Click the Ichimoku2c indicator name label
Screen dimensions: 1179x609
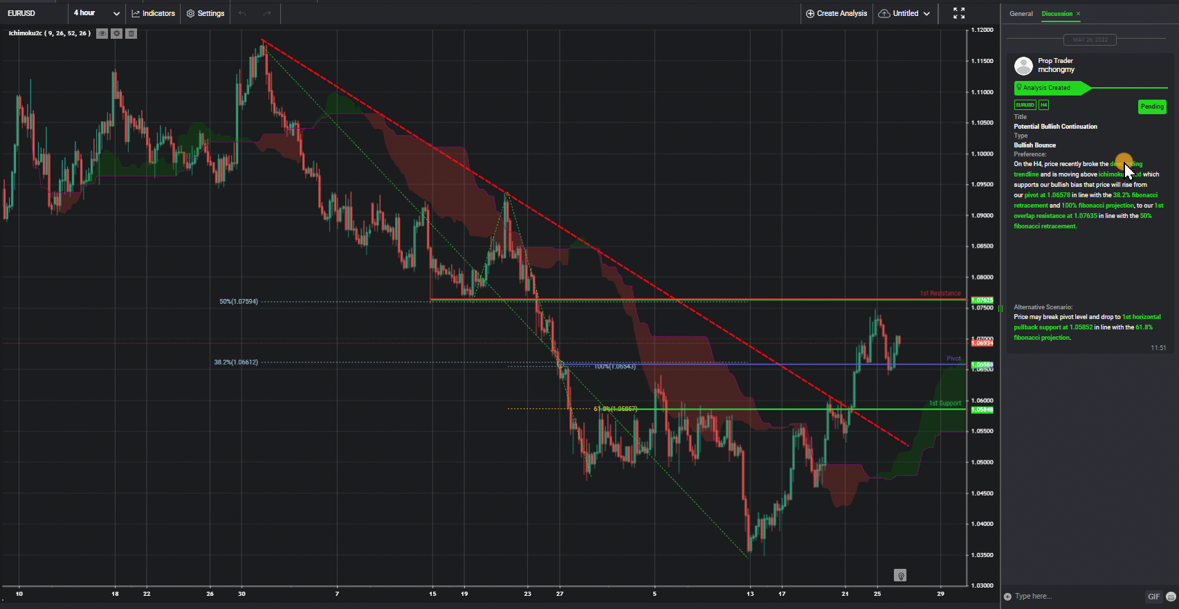click(49, 33)
